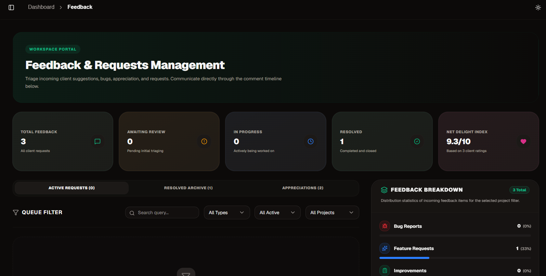The image size is (546, 276).
Task: Open the Total Feedback stat card
Action: [63, 141]
